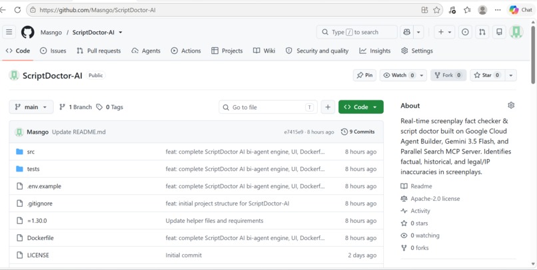
Task: Open Readme link in About
Action: tap(416, 186)
